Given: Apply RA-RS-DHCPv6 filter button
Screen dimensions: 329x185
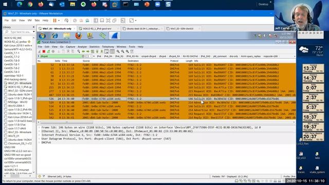Looking at the screenshot, I should point(190,56).
